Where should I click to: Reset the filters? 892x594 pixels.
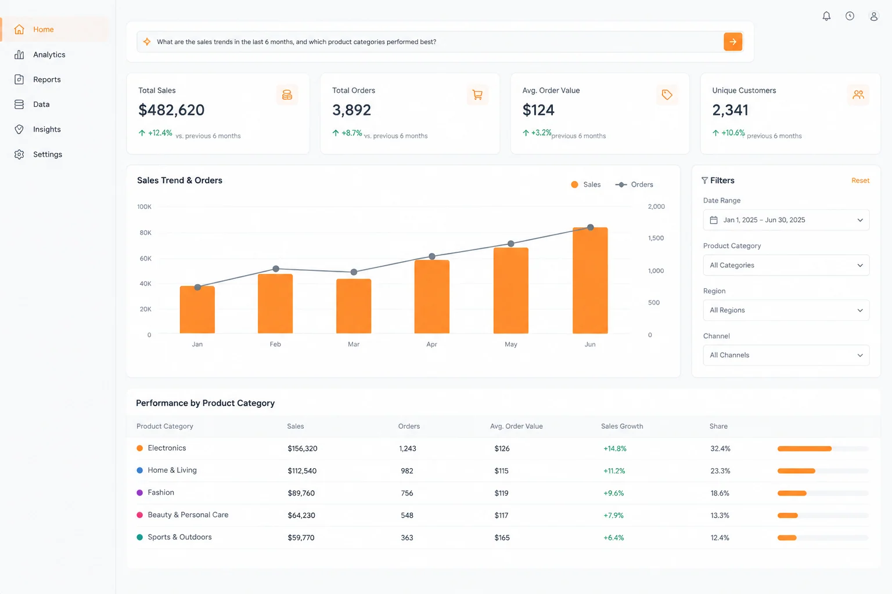pos(860,180)
